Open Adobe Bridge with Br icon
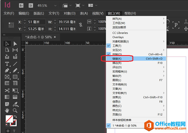This screenshot has width=188, height=133. (21, 5)
